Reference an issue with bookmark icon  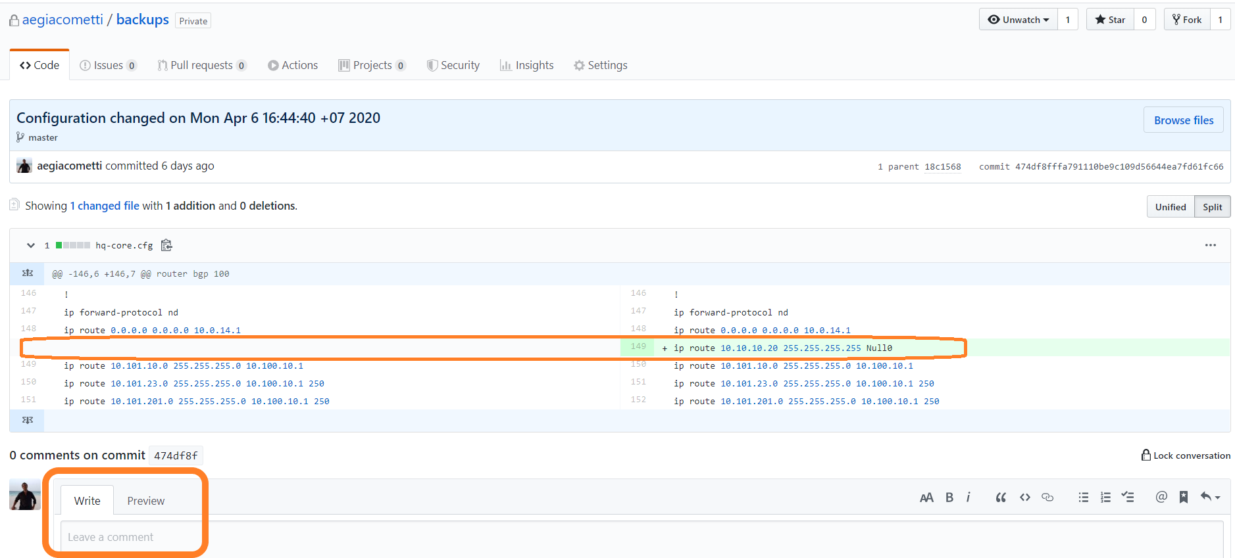(1184, 498)
